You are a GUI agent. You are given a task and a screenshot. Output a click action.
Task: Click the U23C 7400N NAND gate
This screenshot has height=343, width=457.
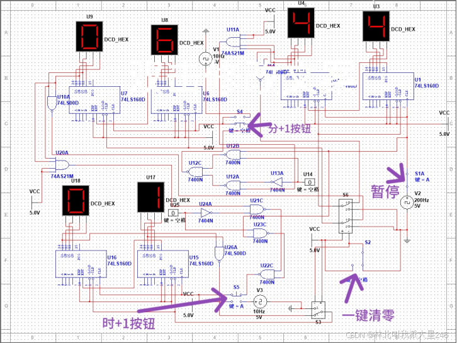(x=260, y=233)
